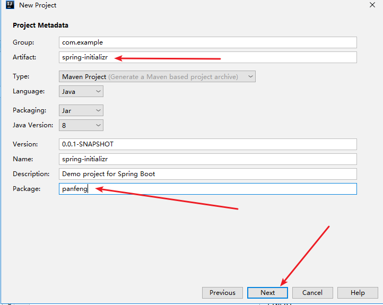Proceed with the Next button
The image size is (383, 305).
pos(267,293)
